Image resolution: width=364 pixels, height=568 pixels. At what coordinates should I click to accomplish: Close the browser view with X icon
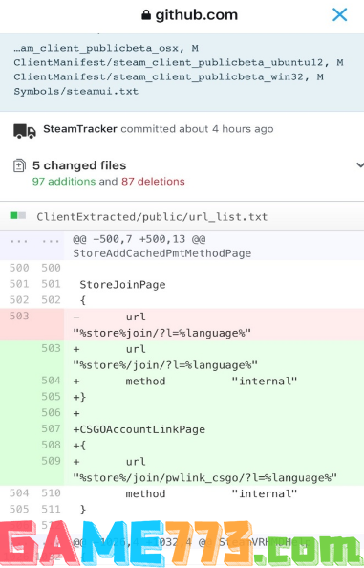339,15
